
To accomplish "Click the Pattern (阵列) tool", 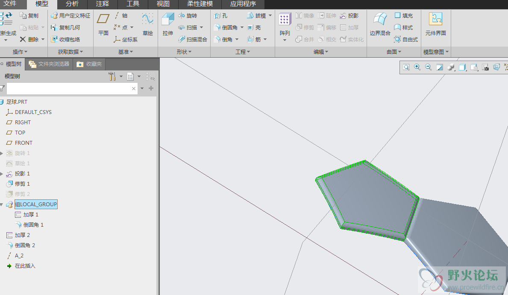I will [x=285, y=24].
